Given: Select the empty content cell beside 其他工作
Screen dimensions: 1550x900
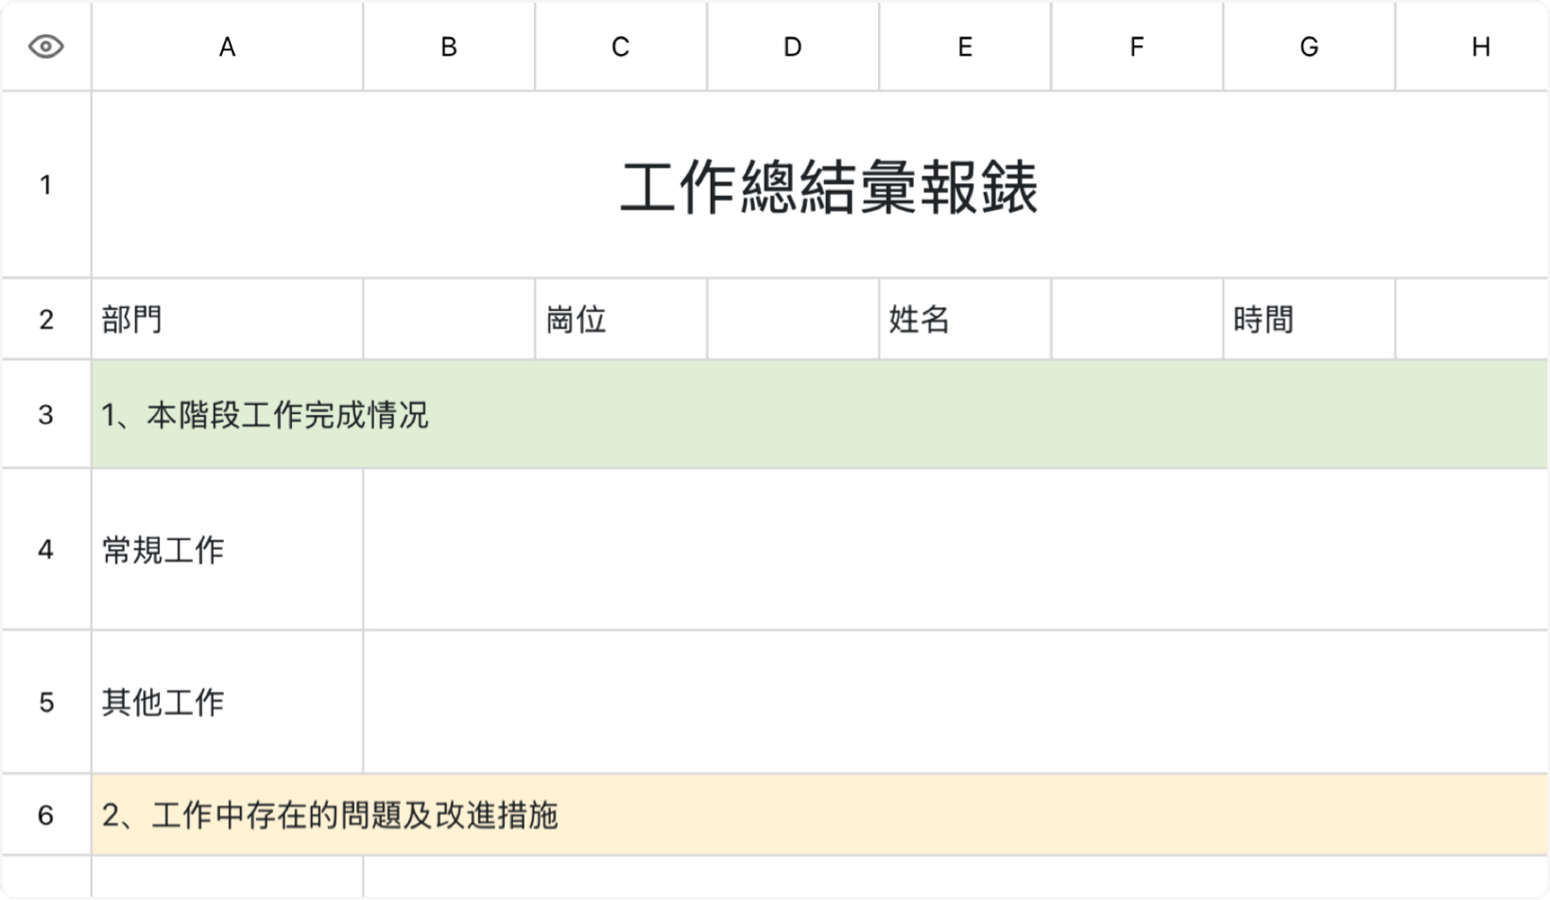Looking at the screenshot, I should tap(956, 702).
